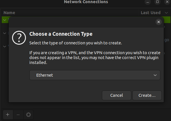Remove the selected connection with the minus icon

click(18, 115)
